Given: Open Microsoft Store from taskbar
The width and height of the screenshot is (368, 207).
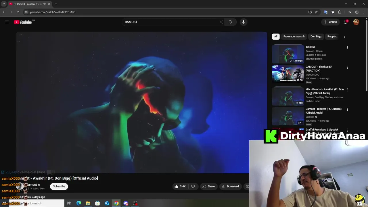Looking at the screenshot, I should 97,203.
